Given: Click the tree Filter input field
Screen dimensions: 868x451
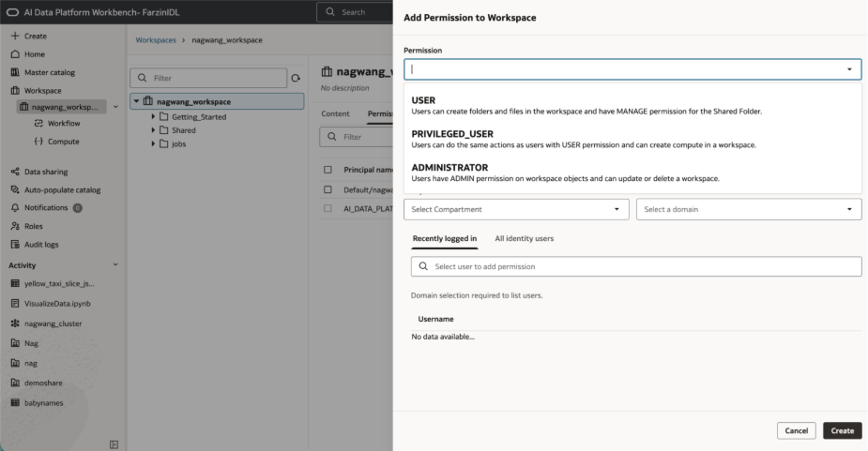Looking at the screenshot, I should [x=208, y=78].
